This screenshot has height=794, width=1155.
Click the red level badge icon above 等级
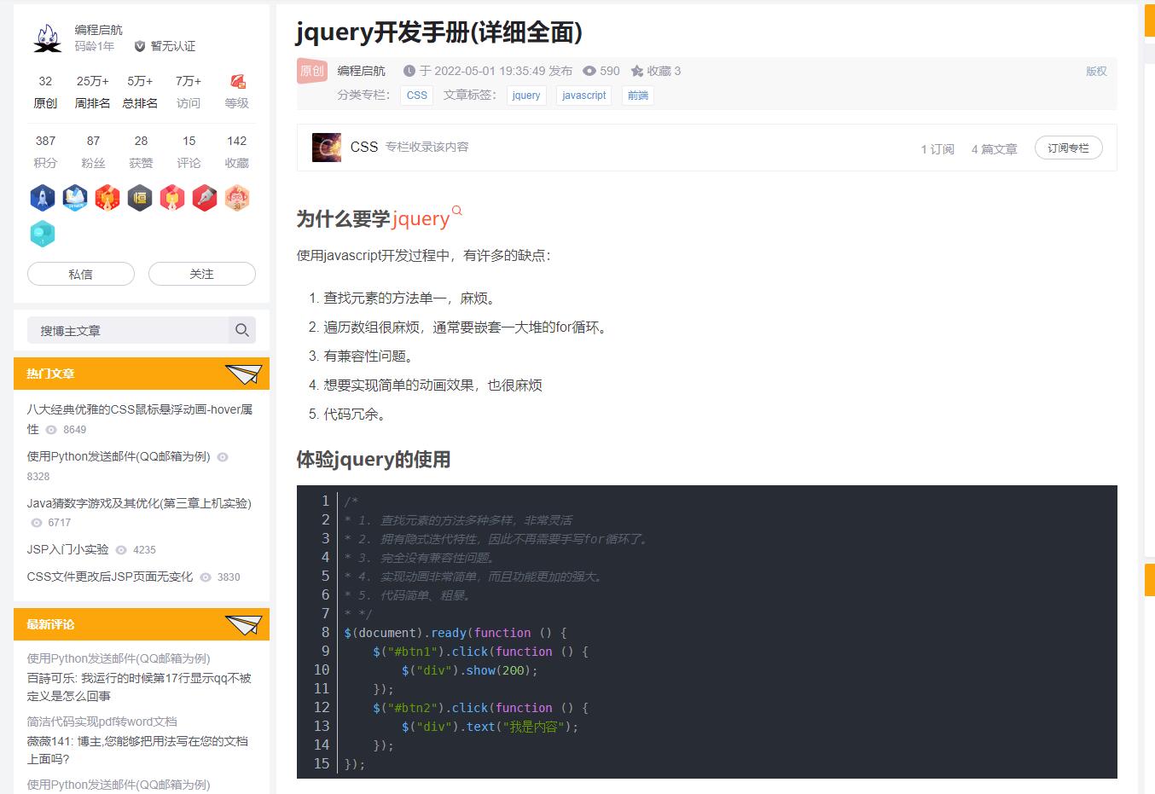[237, 81]
